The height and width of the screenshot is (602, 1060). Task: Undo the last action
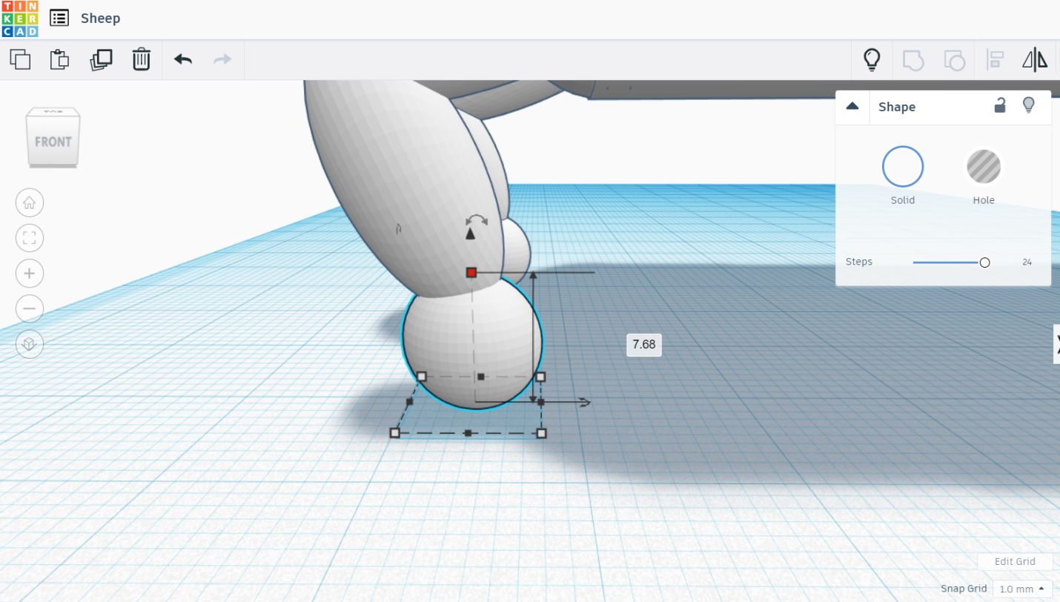(x=182, y=59)
